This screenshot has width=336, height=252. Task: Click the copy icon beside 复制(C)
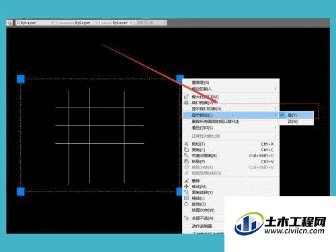point(186,150)
